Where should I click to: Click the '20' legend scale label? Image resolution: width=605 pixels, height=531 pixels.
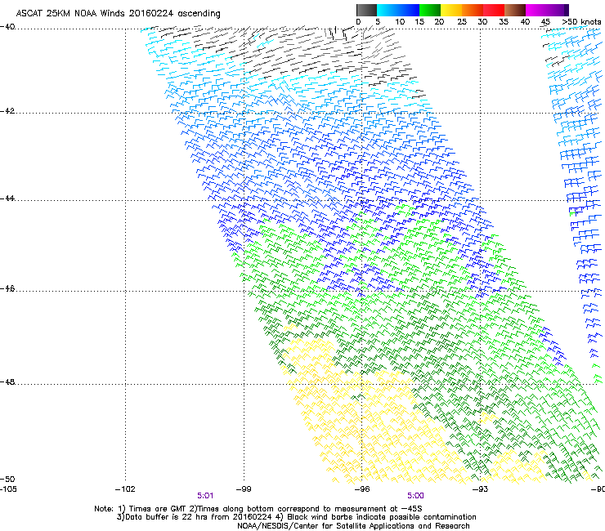pyautogui.click(x=439, y=22)
